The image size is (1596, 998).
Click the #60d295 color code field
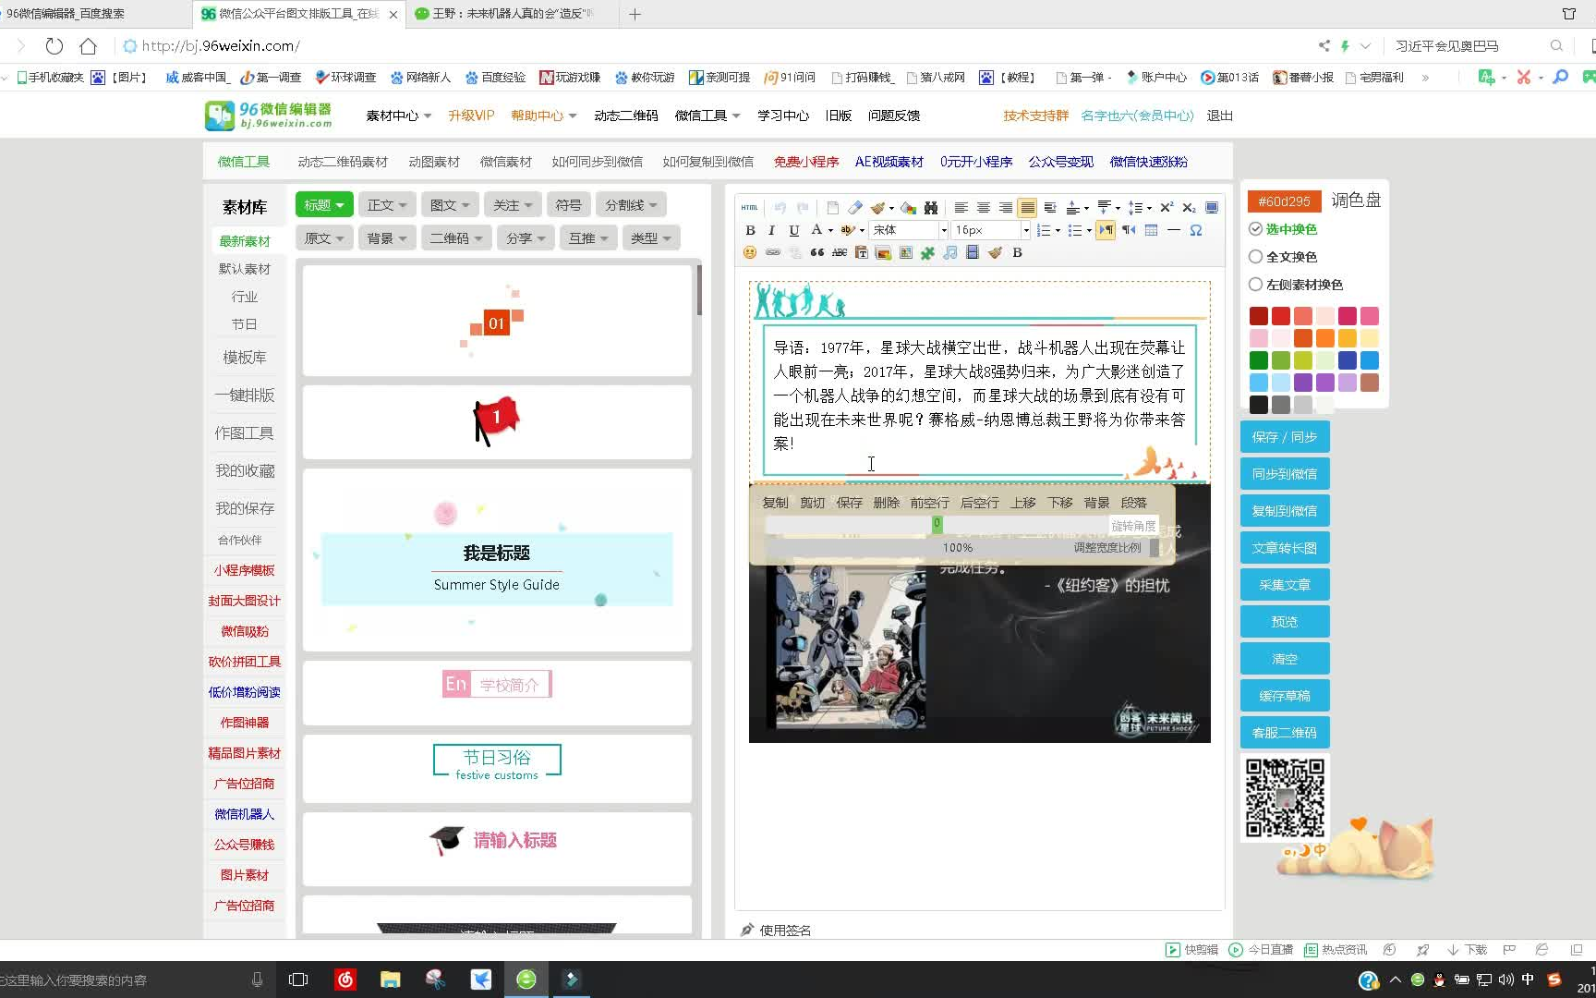coord(1284,201)
